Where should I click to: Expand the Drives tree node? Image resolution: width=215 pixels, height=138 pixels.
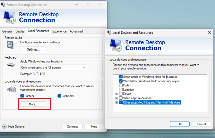116,94
